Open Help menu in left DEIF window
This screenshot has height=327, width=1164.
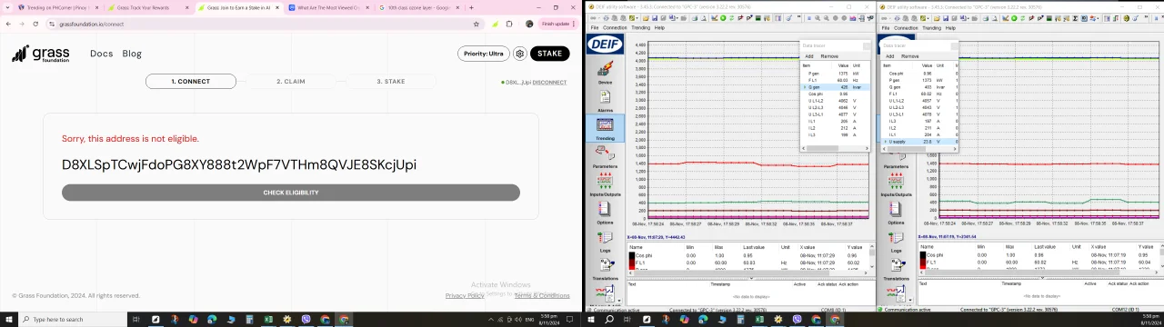[x=659, y=28]
